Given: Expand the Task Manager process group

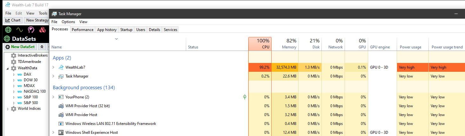Looking at the screenshot, I should pos(53,76).
